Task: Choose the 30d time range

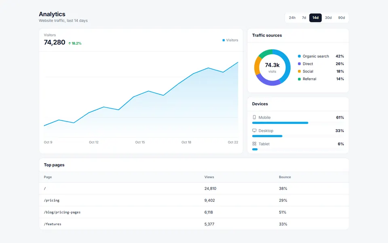Action: (x=328, y=17)
